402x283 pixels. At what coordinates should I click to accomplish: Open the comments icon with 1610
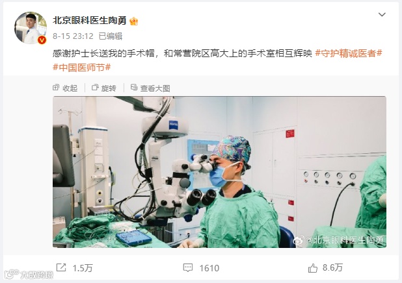[188, 268]
